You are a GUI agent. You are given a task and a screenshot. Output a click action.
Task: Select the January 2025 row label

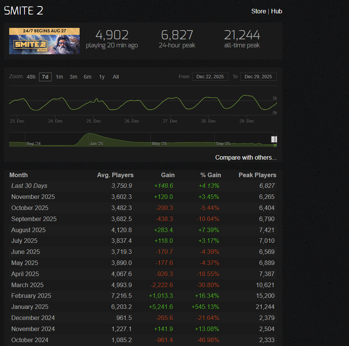point(29,307)
